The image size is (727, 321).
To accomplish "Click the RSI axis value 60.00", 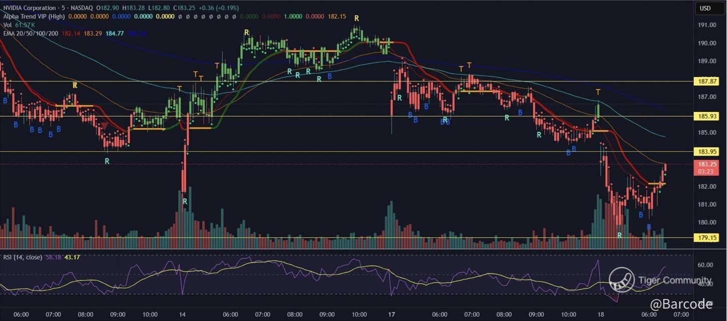I will click(x=705, y=265).
